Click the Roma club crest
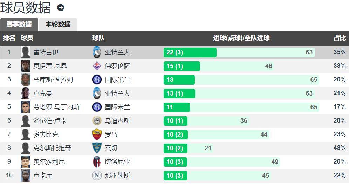Screen dimensions: 349x184 (97, 134)
